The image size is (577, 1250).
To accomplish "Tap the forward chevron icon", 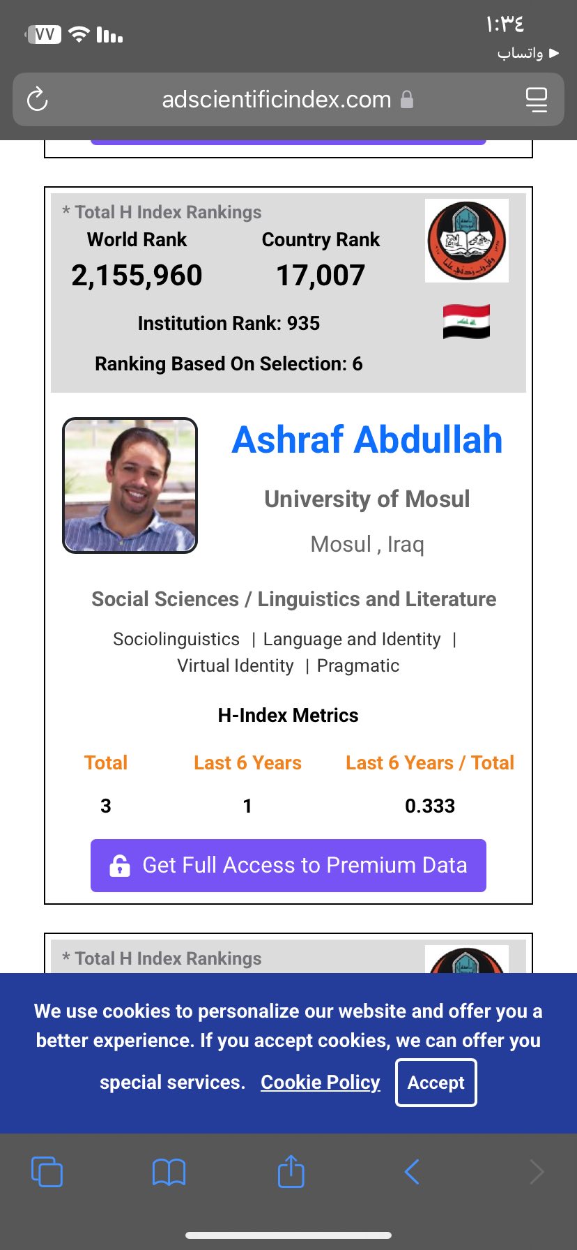I will [536, 1172].
